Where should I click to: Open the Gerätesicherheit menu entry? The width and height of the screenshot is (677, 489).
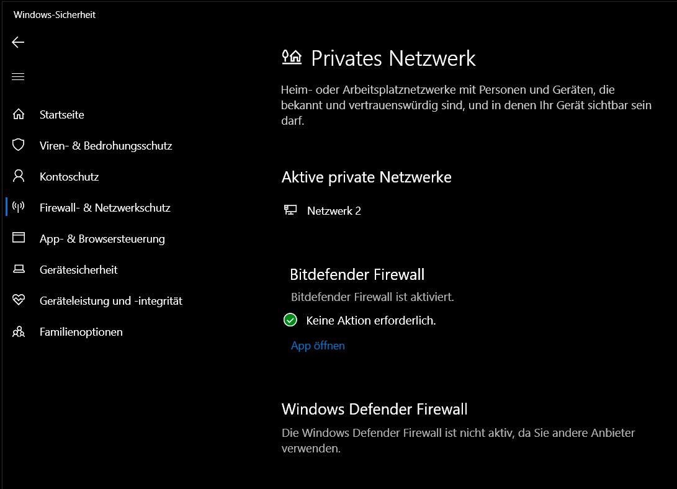(78, 270)
